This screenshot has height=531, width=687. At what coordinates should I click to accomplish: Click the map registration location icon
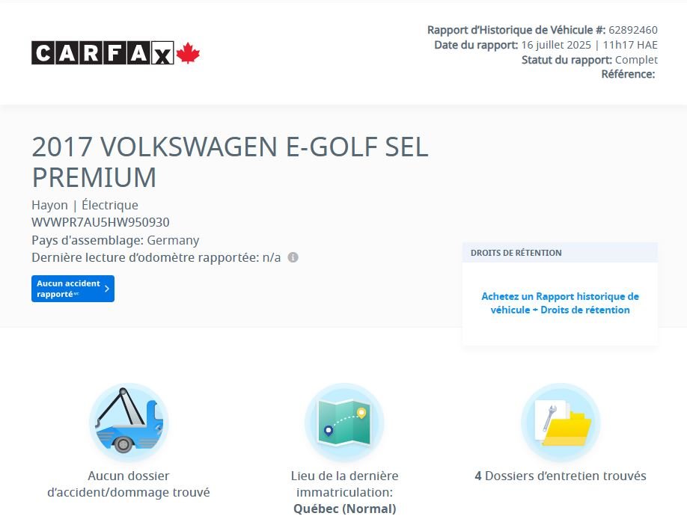pyautogui.click(x=344, y=423)
